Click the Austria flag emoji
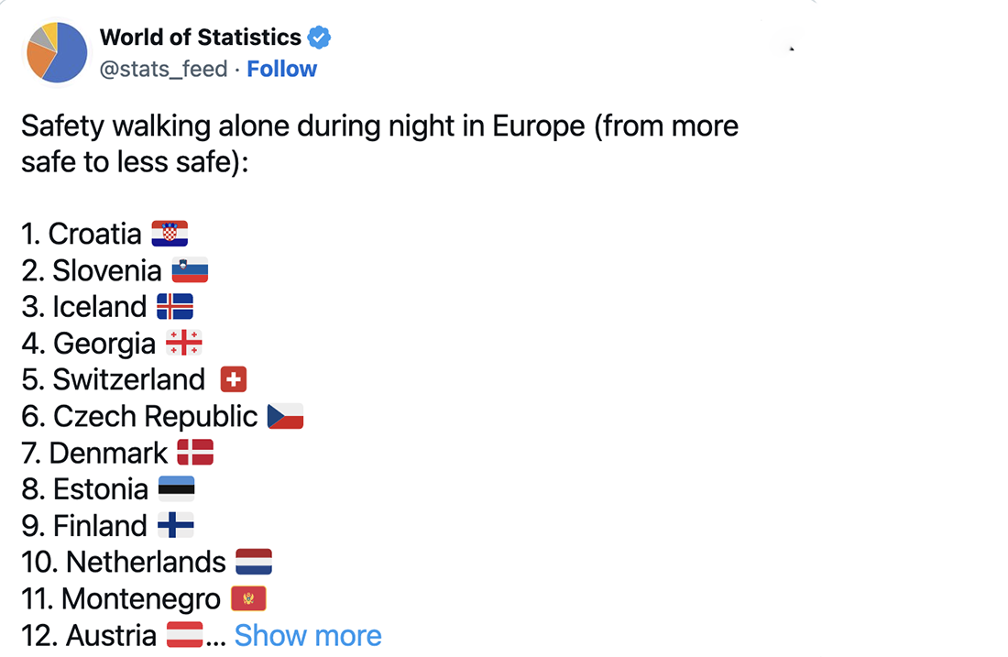The width and height of the screenshot is (1008, 657). [x=184, y=634]
